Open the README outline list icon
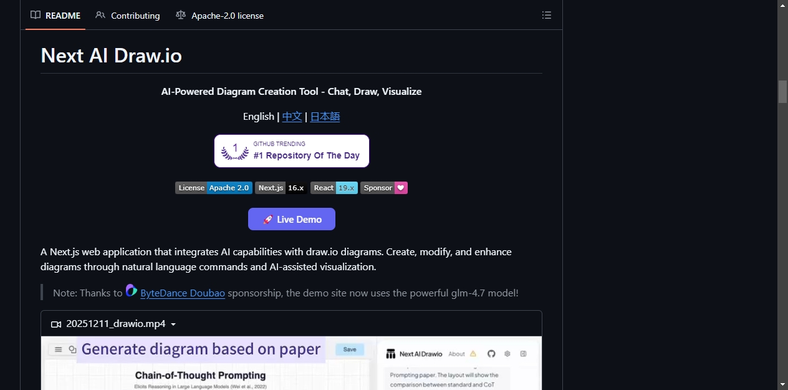The image size is (788, 390). pos(547,15)
